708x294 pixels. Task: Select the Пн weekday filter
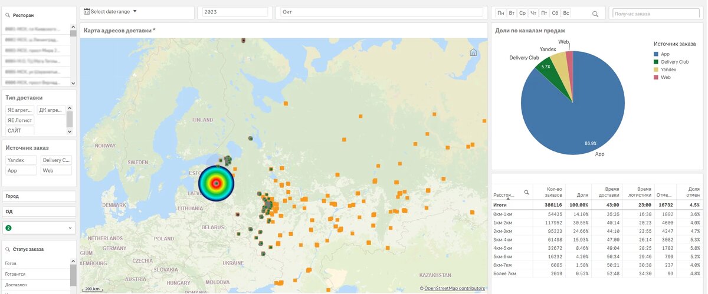[x=501, y=12]
